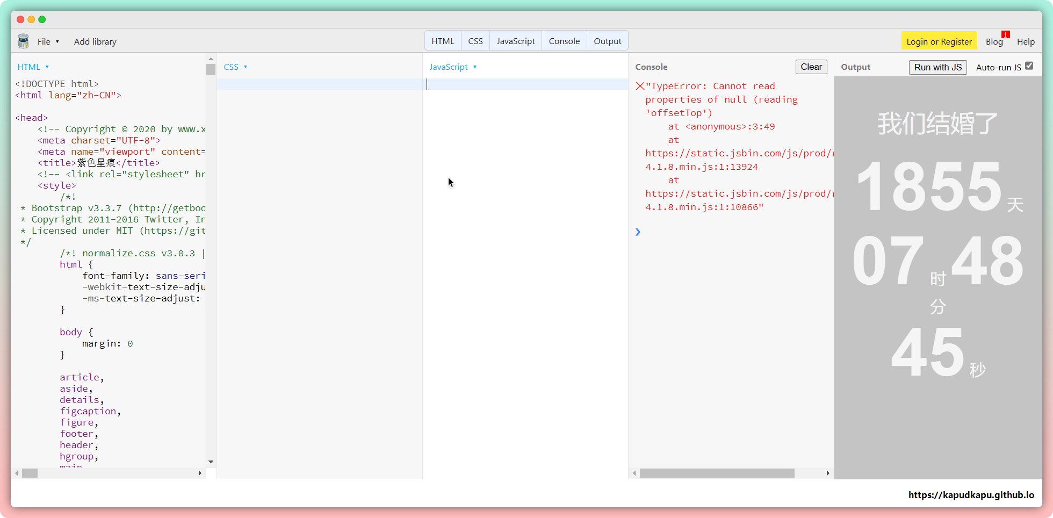Toggle the Output panel tab

click(x=607, y=41)
